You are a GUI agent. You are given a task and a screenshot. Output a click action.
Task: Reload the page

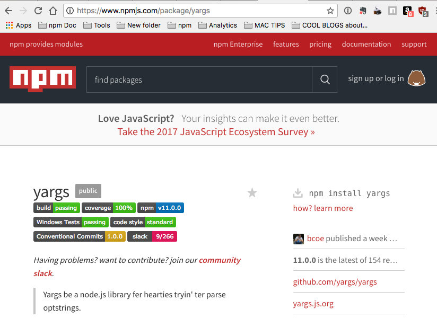(x=38, y=11)
